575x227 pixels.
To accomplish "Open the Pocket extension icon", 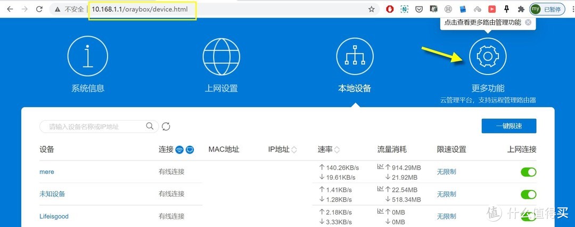I will pos(419,9).
